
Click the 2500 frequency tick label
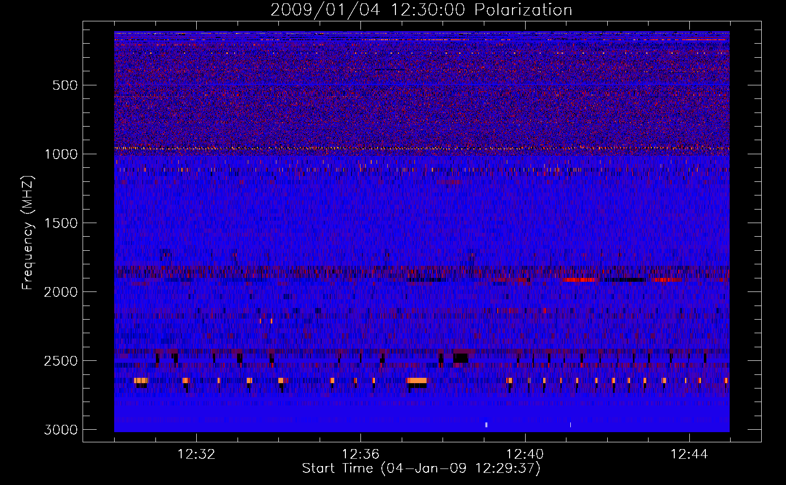pyautogui.click(x=61, y=361)
